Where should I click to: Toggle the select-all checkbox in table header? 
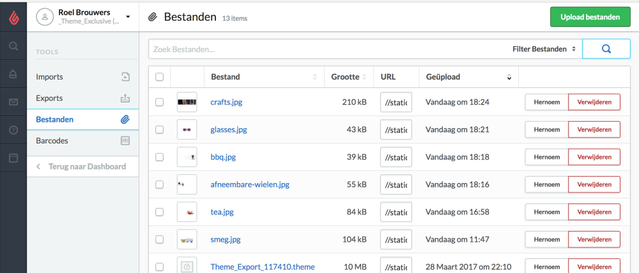click(x=159, y=77)
